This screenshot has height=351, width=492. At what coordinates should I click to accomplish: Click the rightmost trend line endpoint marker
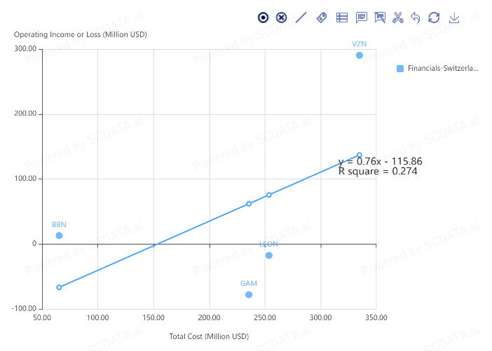coord(360,155)
